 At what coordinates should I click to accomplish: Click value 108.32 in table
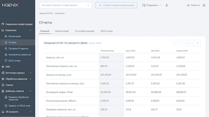point(104,110)
